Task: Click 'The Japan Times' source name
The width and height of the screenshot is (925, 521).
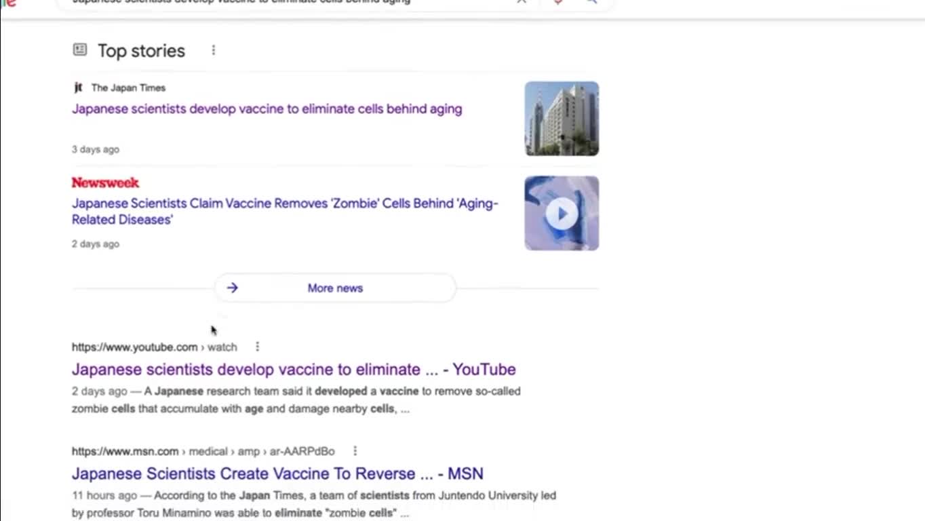Action: tap(128, 88)
